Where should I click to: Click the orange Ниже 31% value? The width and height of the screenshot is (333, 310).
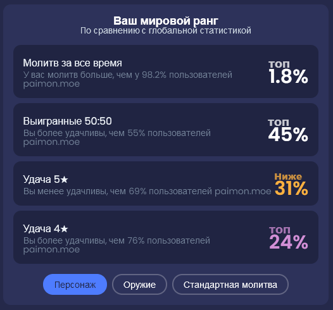pos(291,184)
